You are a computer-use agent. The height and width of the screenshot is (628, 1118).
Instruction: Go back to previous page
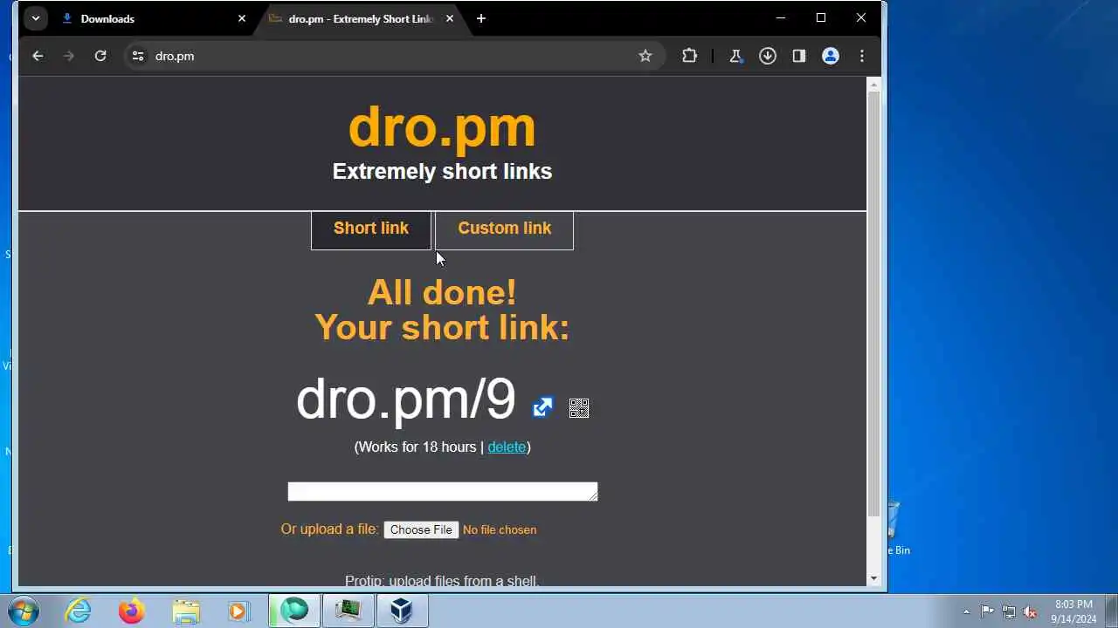(x=38, y=56)
